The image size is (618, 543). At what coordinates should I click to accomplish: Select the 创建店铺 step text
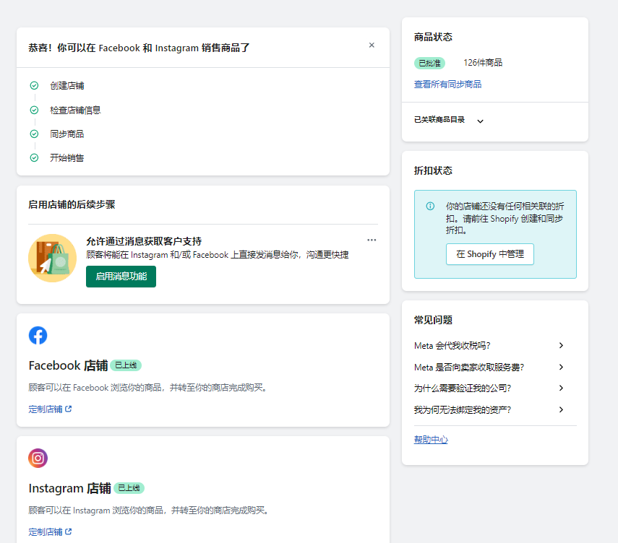(x=67, y=86)
